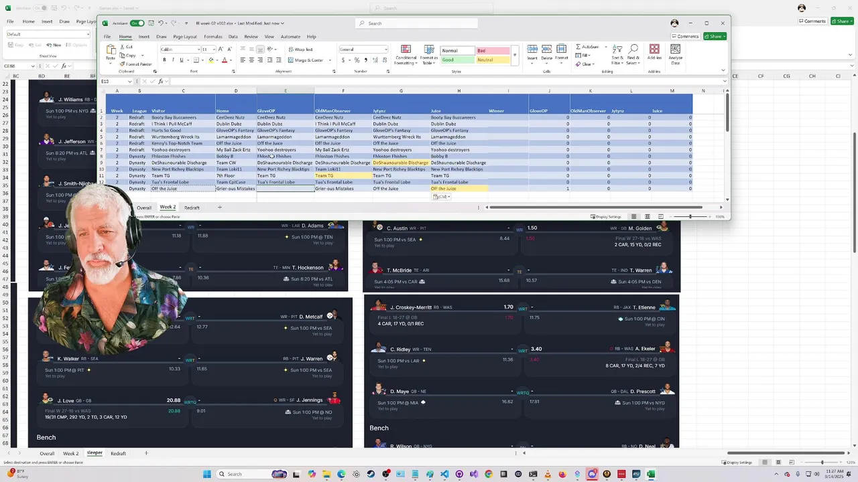Open Analyze Data

(x=676, y=54)
